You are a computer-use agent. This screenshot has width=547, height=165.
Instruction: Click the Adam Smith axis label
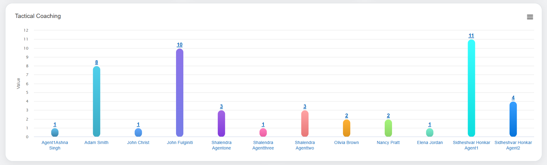(x=96, y=142)
